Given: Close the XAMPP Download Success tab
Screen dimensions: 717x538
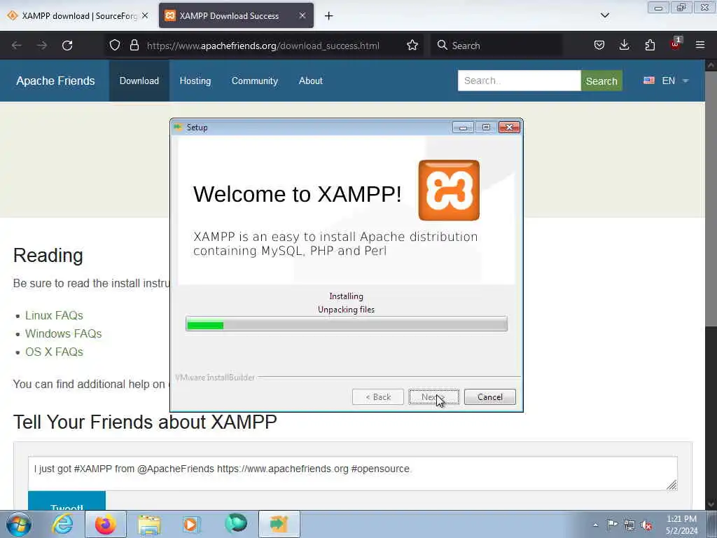Looking at the screenshot, I should pyautogui.click(x=302, y=15).
